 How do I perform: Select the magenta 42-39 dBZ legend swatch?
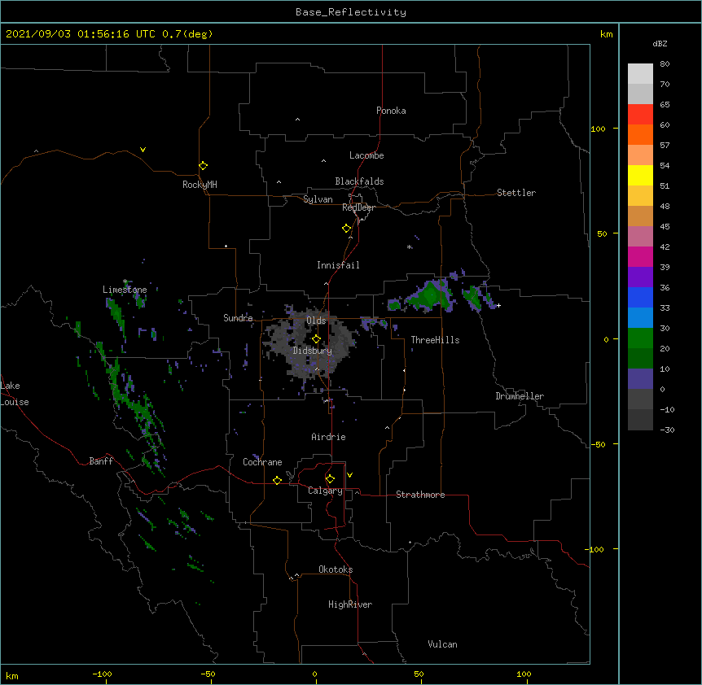[640, 256]
